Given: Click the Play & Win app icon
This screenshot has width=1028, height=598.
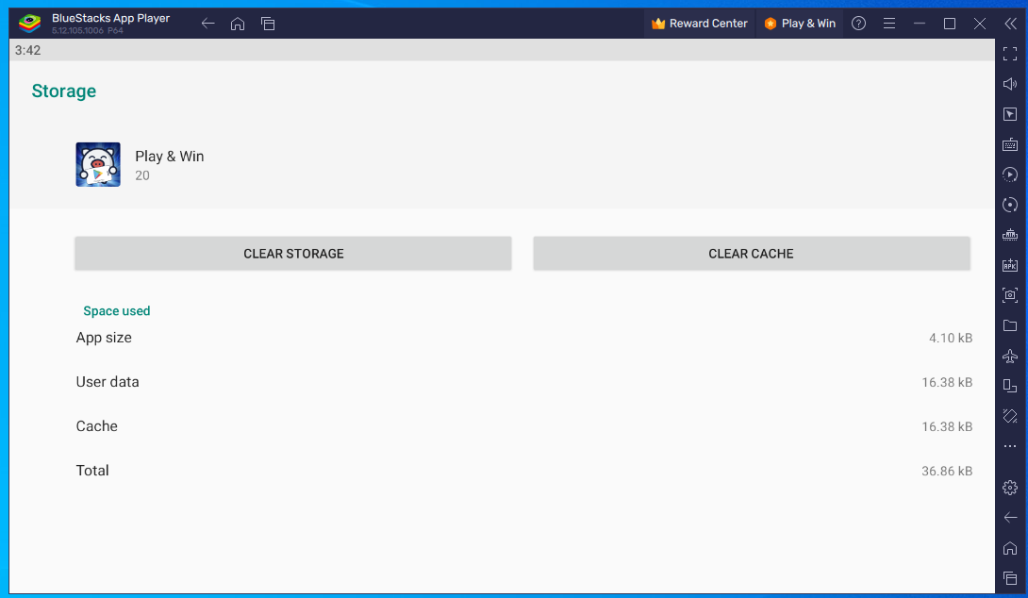Looking at the screenshot, I should tap(98, 164).
